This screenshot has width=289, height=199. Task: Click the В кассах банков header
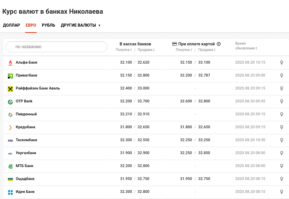[135, 44]
